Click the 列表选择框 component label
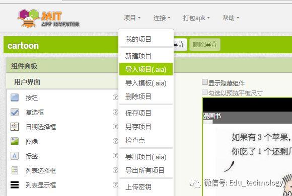This screenshot has width=292, height=196. 41,170
